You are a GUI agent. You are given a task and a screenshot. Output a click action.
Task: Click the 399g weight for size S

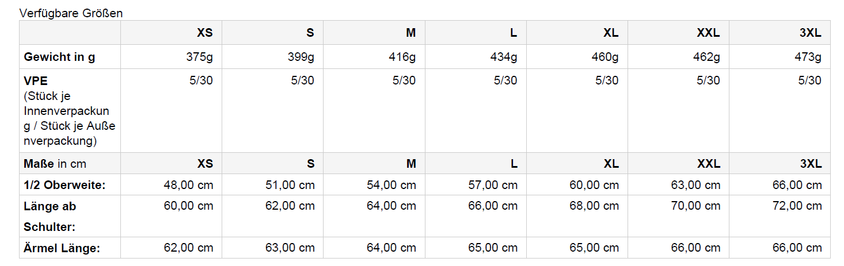(x=301, y=57)
